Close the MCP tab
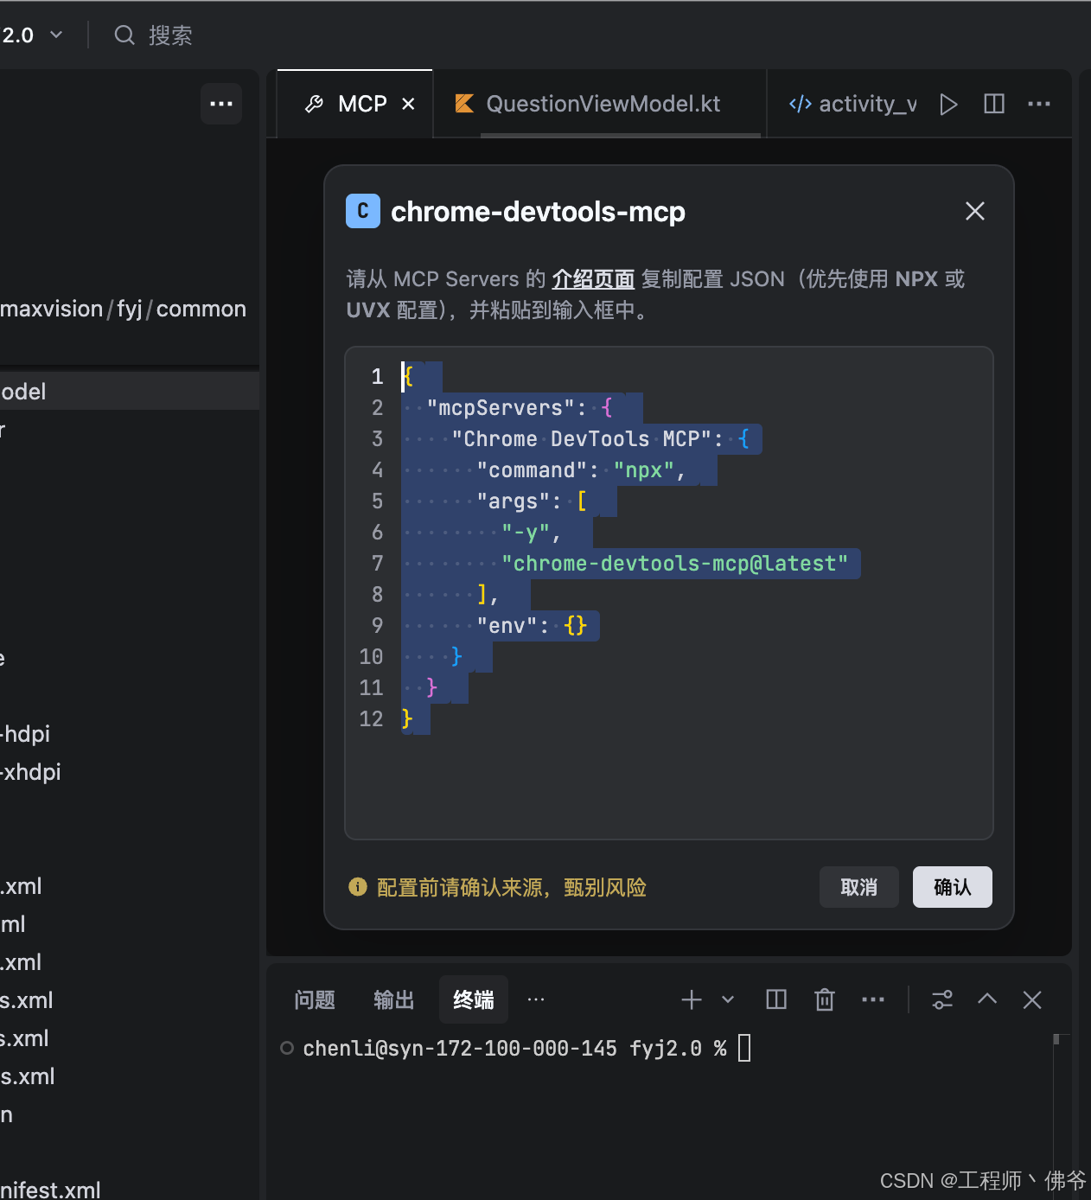 tap(408, 104)
